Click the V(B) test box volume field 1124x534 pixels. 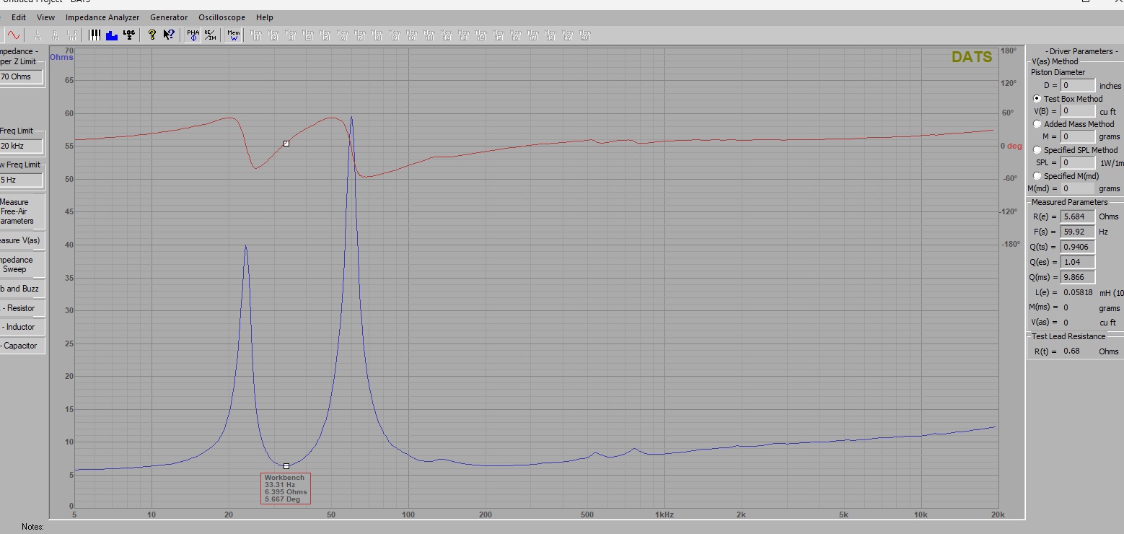point(1078,111)
